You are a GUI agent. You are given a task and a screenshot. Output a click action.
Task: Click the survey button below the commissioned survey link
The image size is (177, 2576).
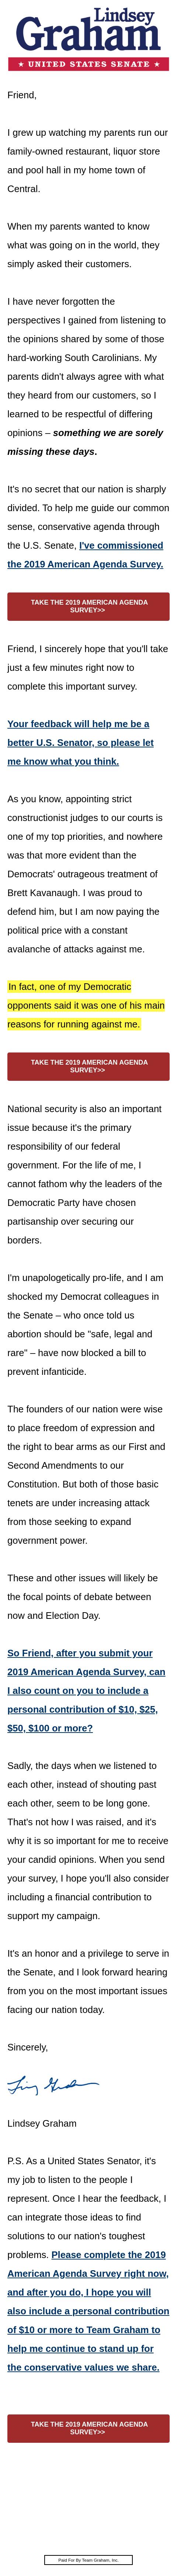click(88, 606)
